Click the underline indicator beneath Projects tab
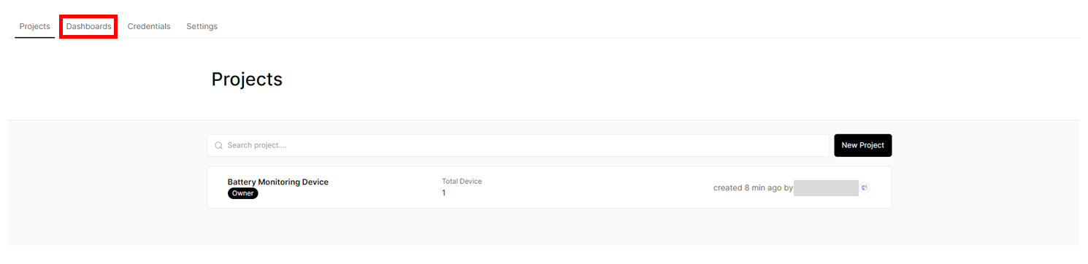1088x264 pixels. 34,37
